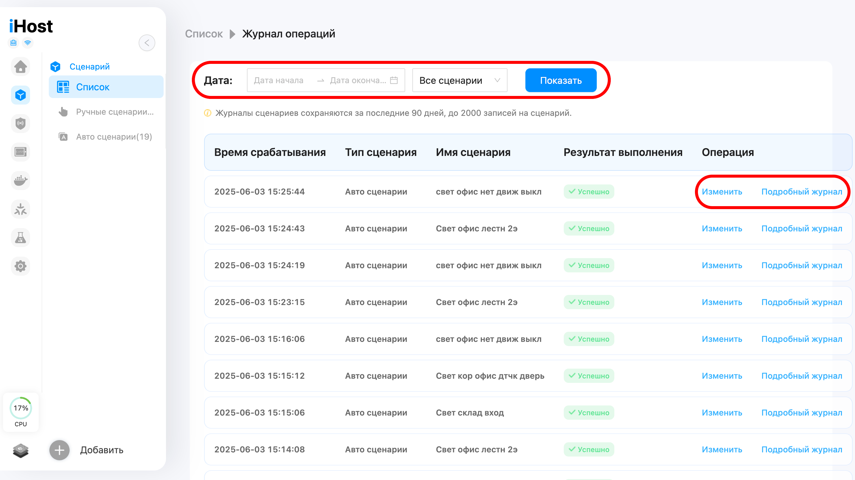
Task: Click the Дата окончания input field
Action: [358, 80]
